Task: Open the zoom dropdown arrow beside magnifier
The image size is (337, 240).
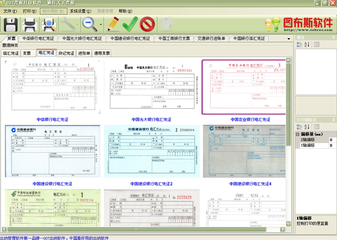Action: coord(101,24)
